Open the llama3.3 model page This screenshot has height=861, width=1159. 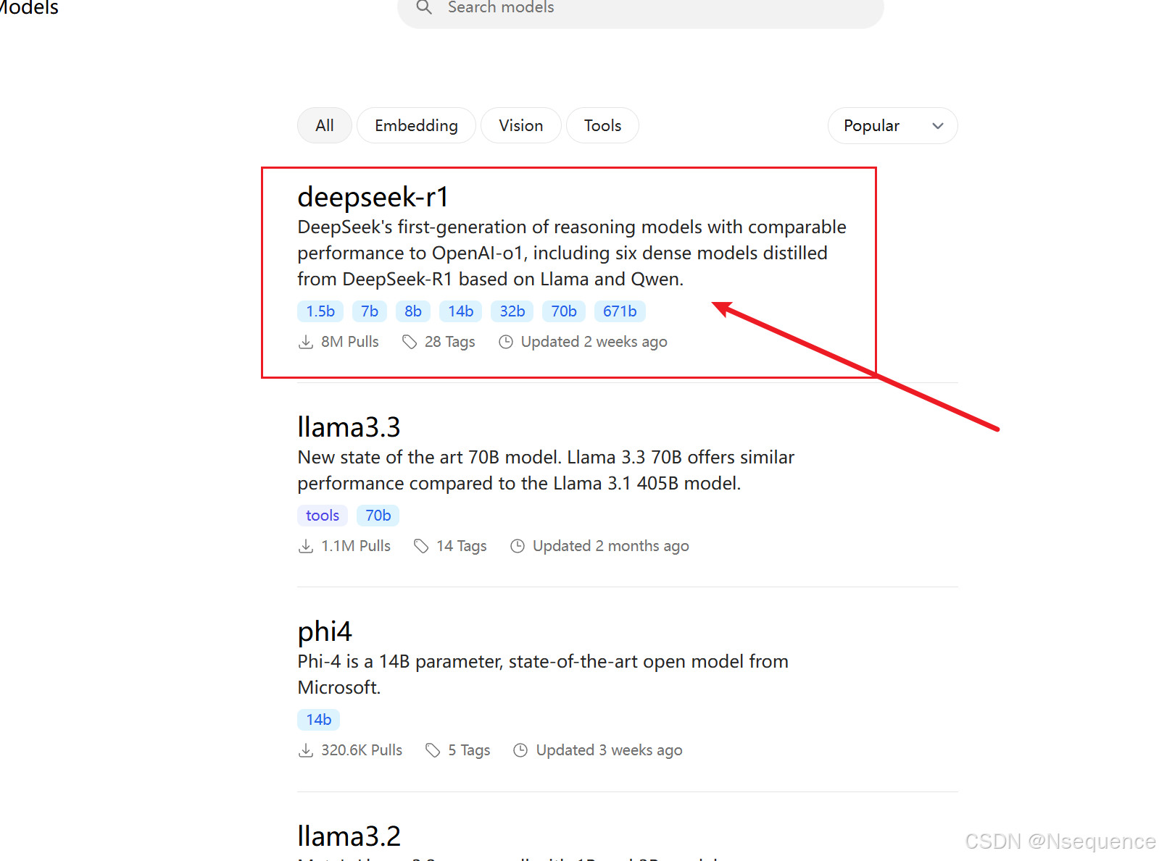point(349,427)
